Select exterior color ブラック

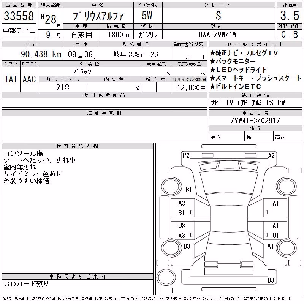click(82, 72)
